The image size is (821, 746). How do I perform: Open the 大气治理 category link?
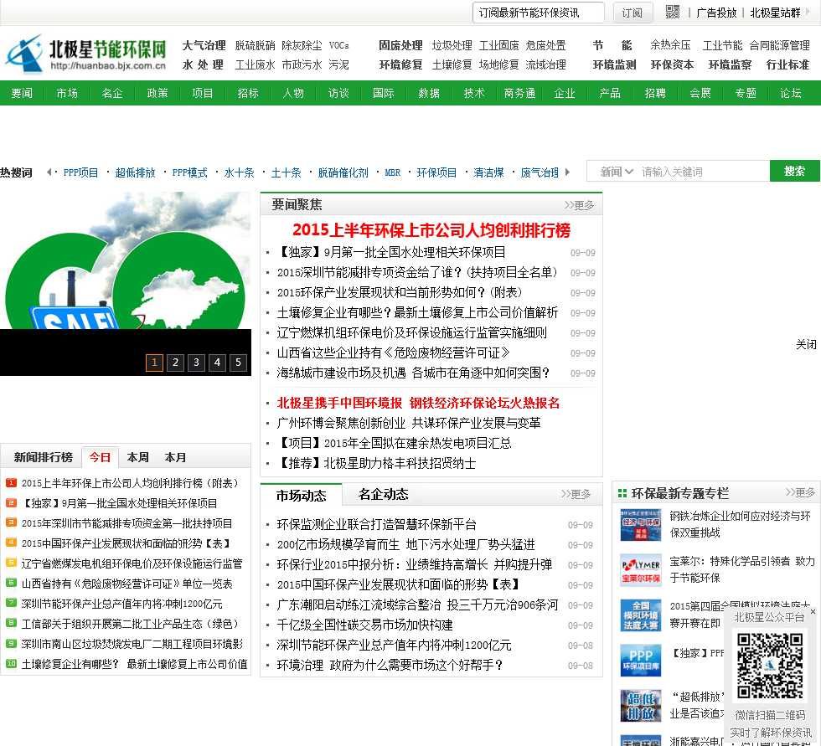[x=204, y=45]
